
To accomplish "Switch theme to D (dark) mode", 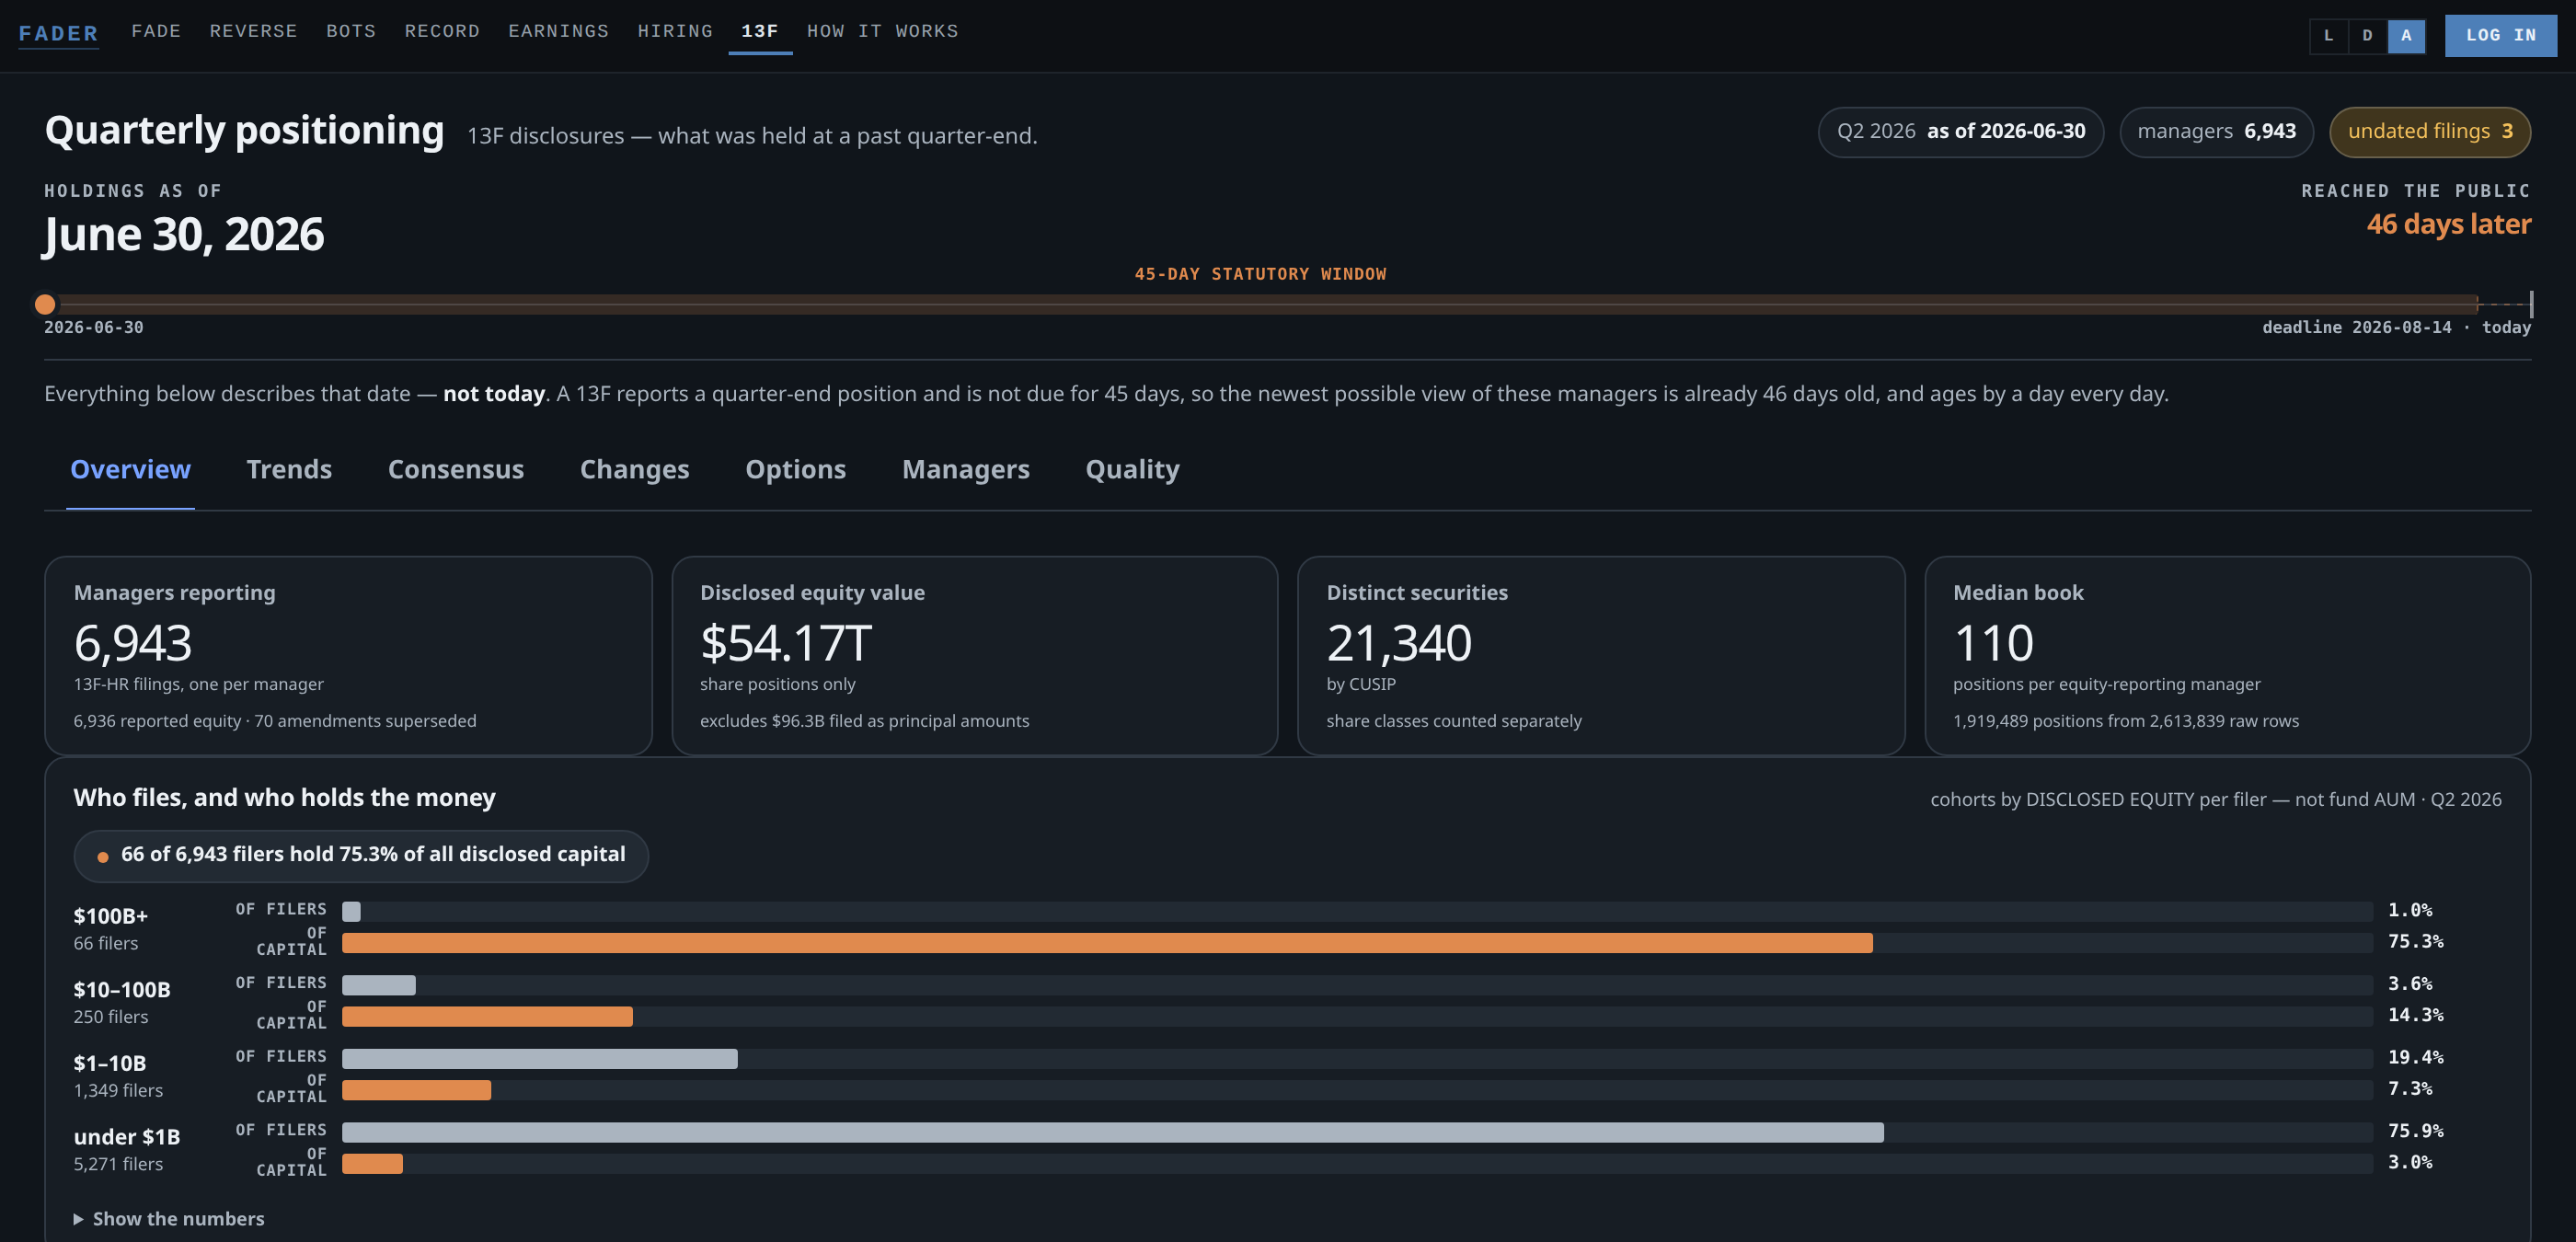I will (2367, 35).
